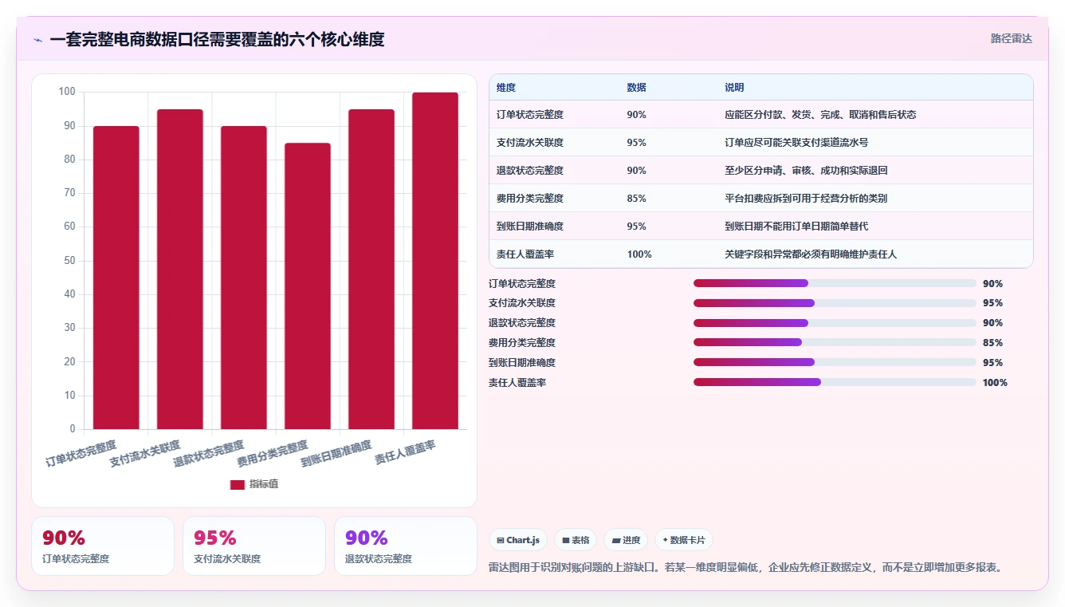The width and height of the screenshot is (1065, 607).
Task: Click the 表格 tag chip
Action: click(x=576, y=540)
